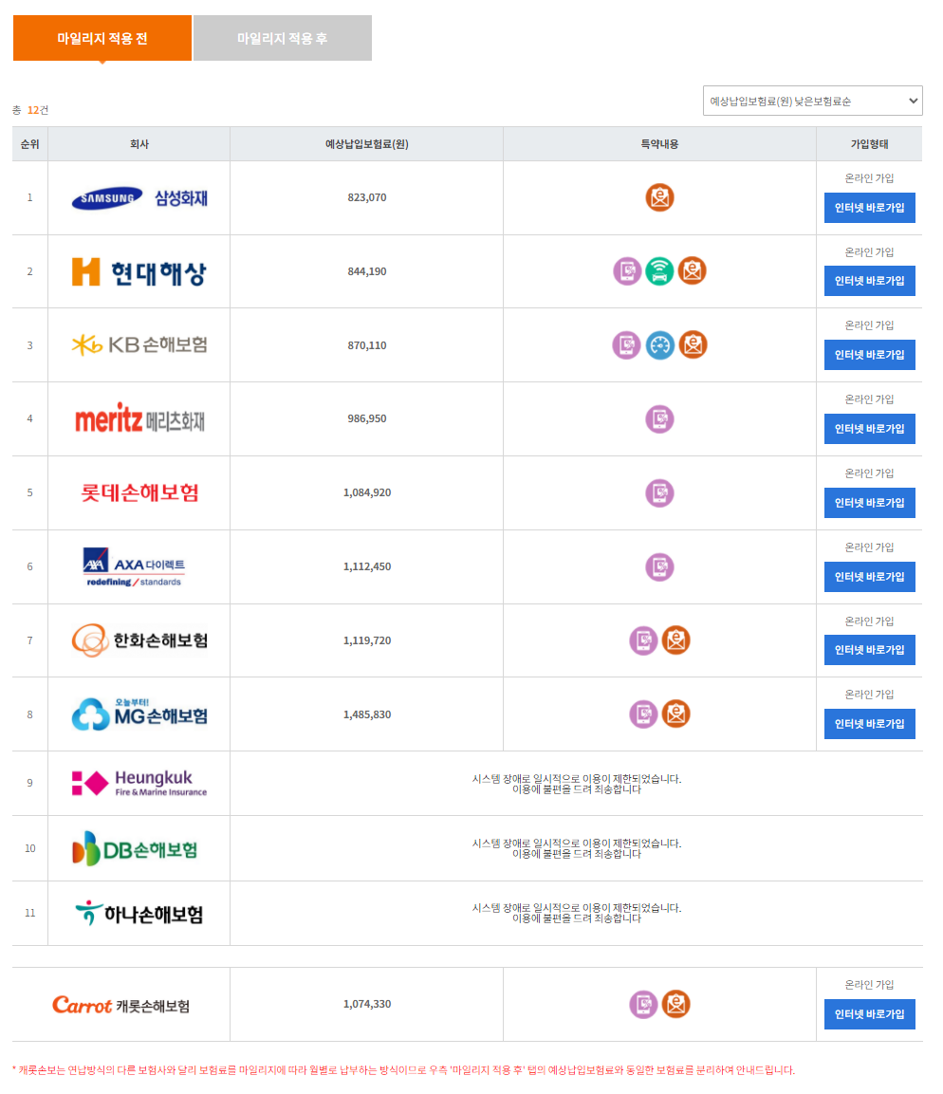Click the KB손해보험 company logo
Screen dimensions: 943x1094
139,344
